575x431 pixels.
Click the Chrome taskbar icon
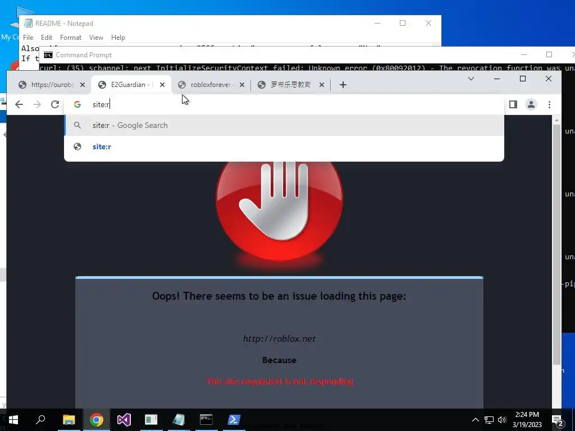point(96,420)
